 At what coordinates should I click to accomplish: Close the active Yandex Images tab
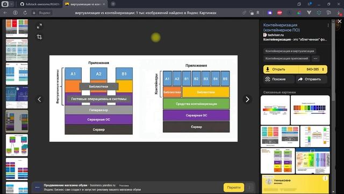(x=104, y=4)
